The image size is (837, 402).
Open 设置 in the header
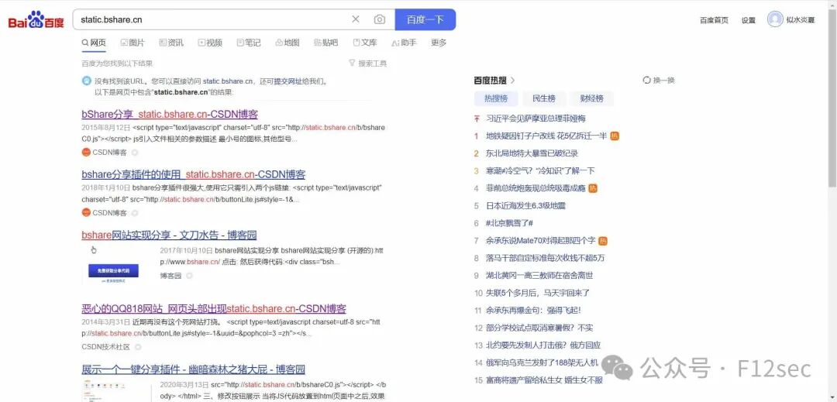coord(749,20)
